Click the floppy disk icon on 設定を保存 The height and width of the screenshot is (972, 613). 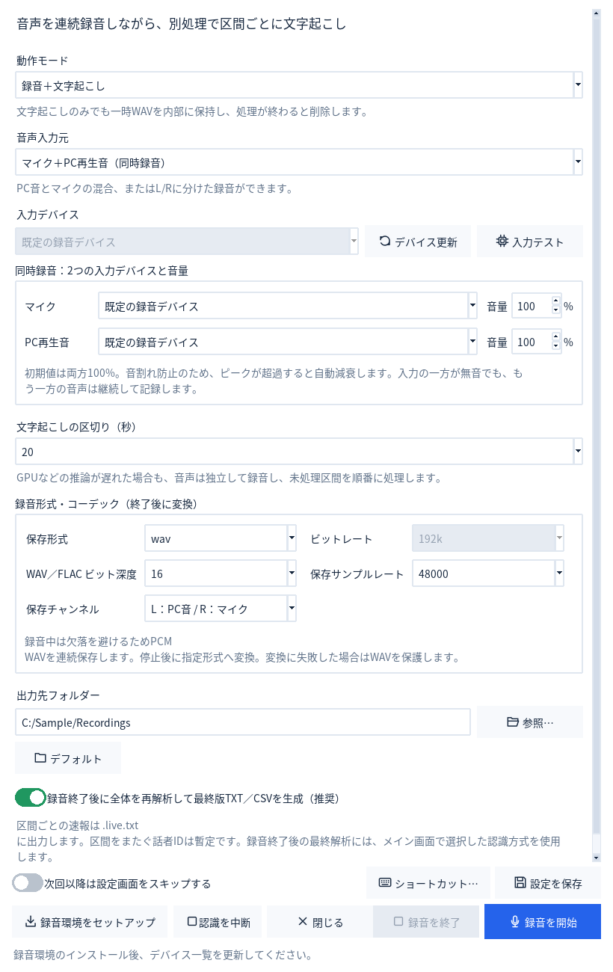520,883
